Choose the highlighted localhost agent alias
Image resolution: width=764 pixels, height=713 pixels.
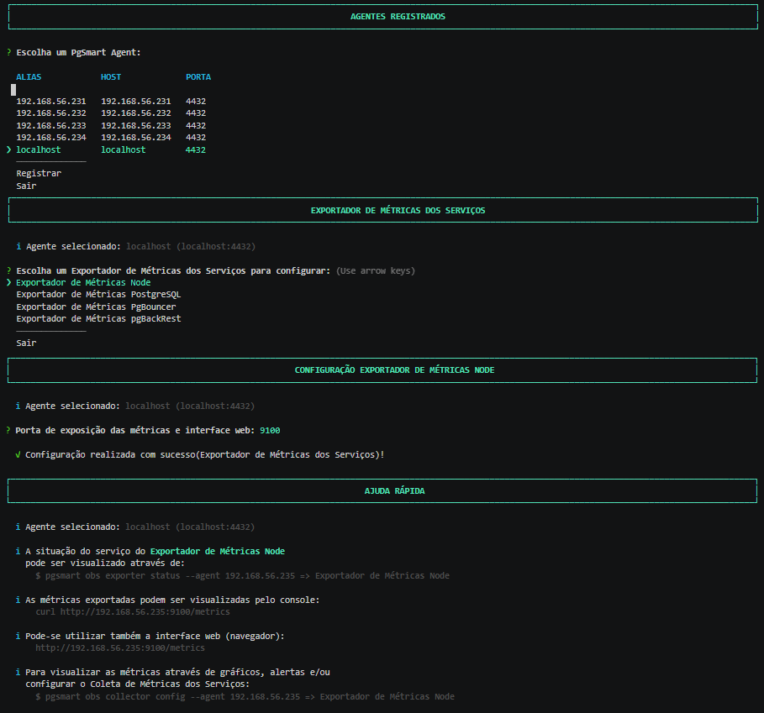(x=39, y=149)
